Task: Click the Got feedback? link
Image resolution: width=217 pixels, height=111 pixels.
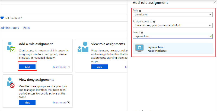Action: 13,18
